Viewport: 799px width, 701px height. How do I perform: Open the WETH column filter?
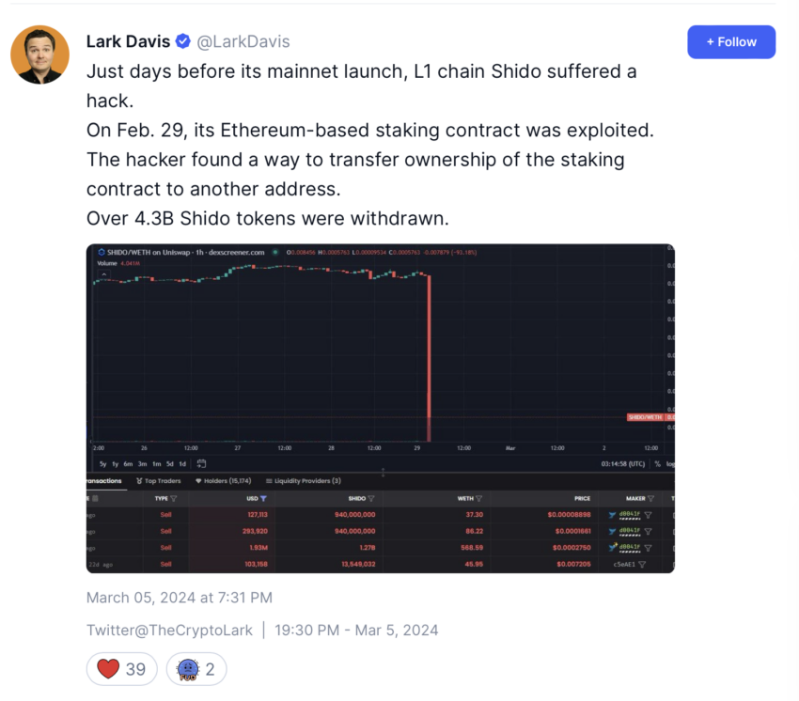coord(478,498)
